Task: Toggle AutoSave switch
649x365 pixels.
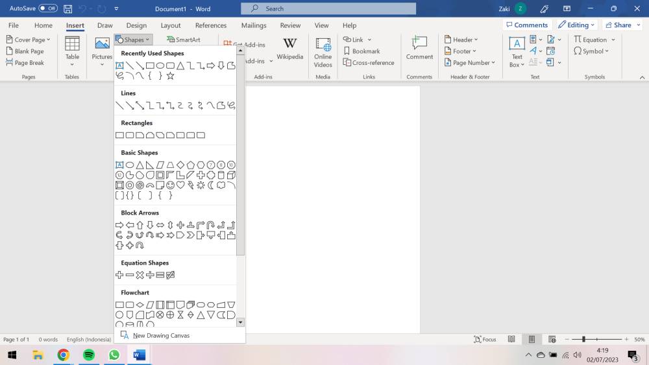Action: 48,8
